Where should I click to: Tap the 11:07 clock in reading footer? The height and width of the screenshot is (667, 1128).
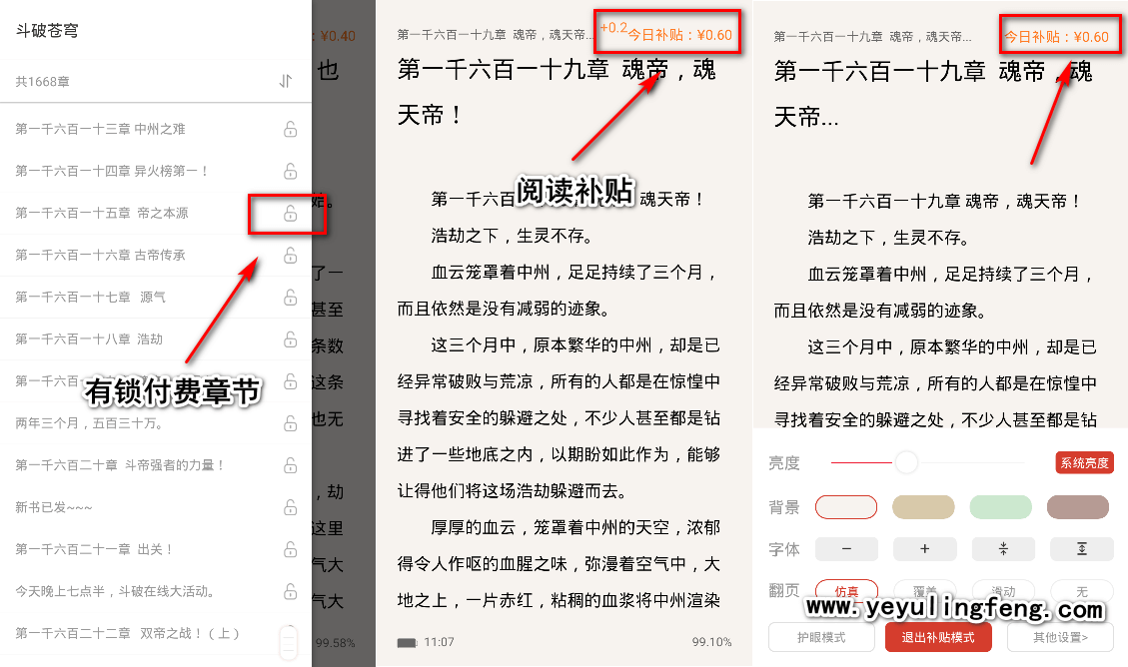(x=439, y=642)
